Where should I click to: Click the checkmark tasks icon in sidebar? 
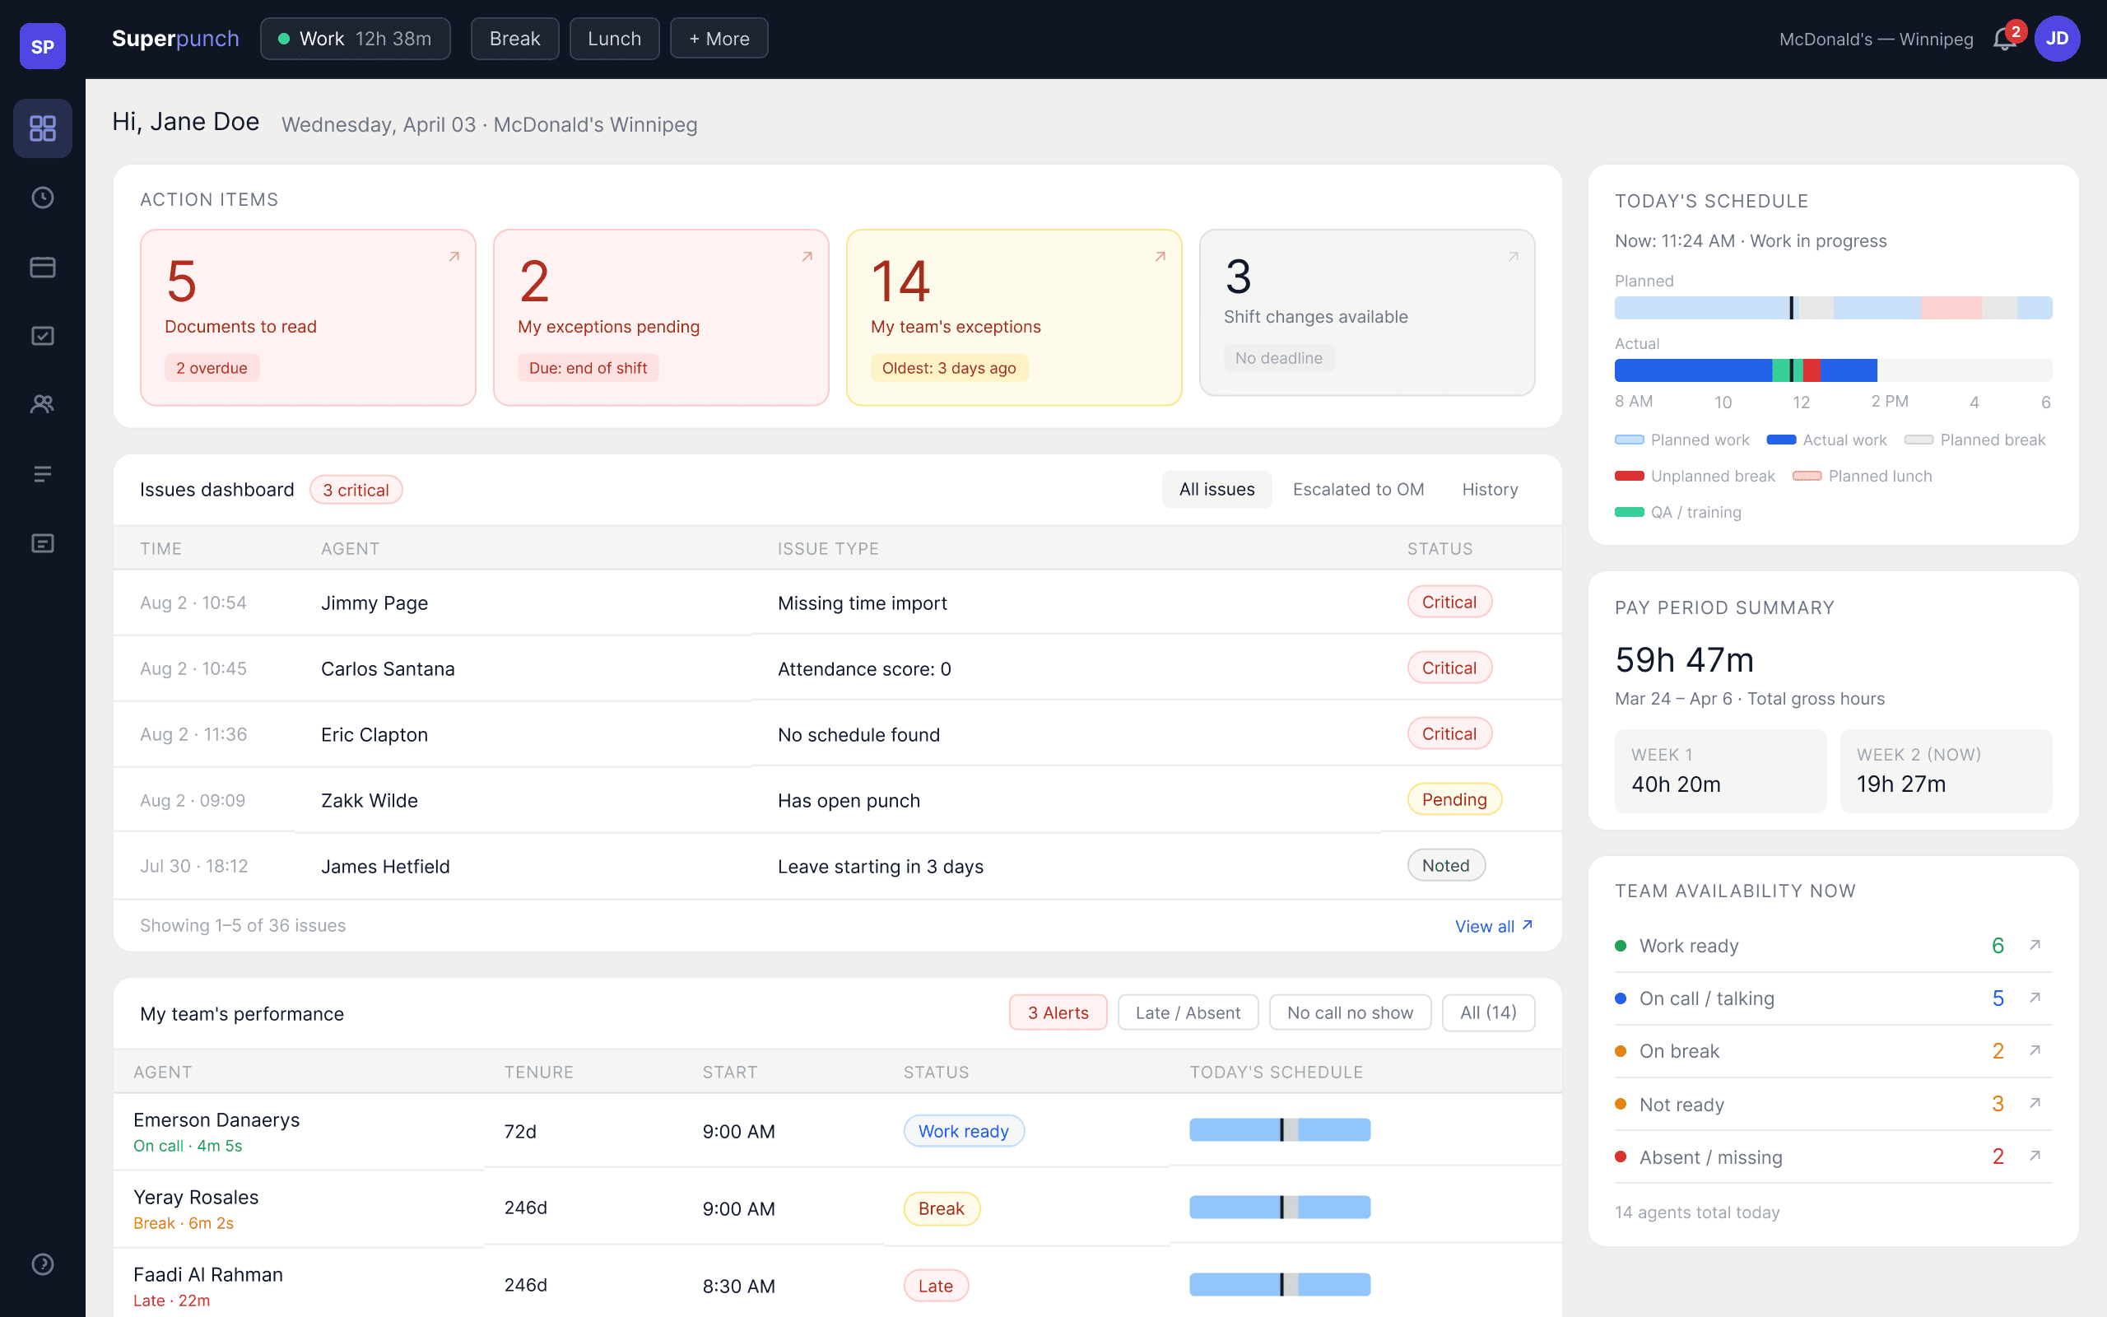click(42, 335)
